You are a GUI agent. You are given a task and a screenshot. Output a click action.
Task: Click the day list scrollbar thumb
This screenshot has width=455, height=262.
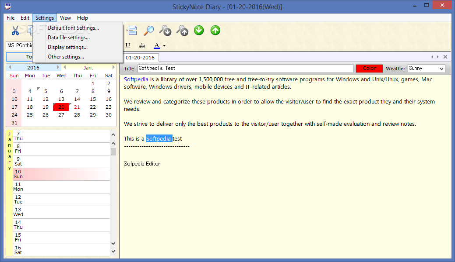tap(113, 152)
